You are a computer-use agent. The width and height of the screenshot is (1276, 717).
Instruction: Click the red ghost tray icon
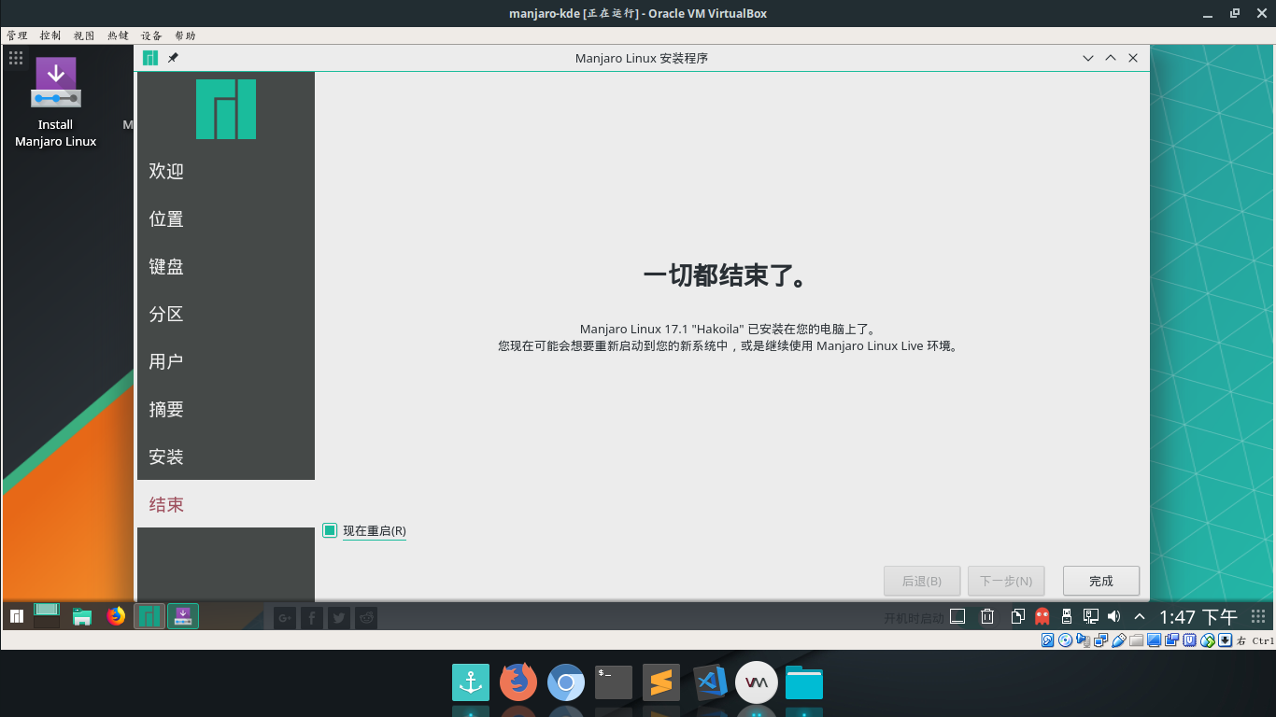pos(1042,616)
